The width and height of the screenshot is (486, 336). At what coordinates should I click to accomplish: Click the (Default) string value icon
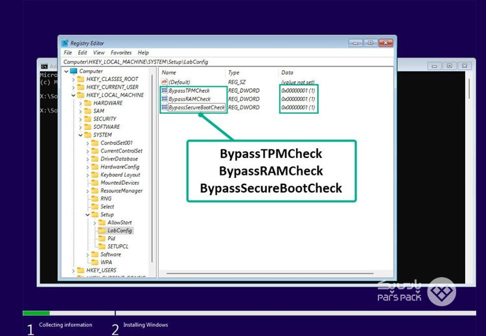pyautogui.click(x=165, y=82)
